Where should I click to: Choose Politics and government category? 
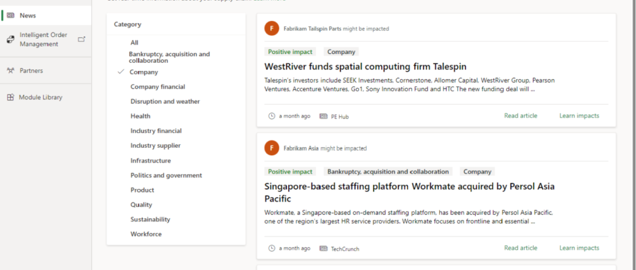click(166, 175)
